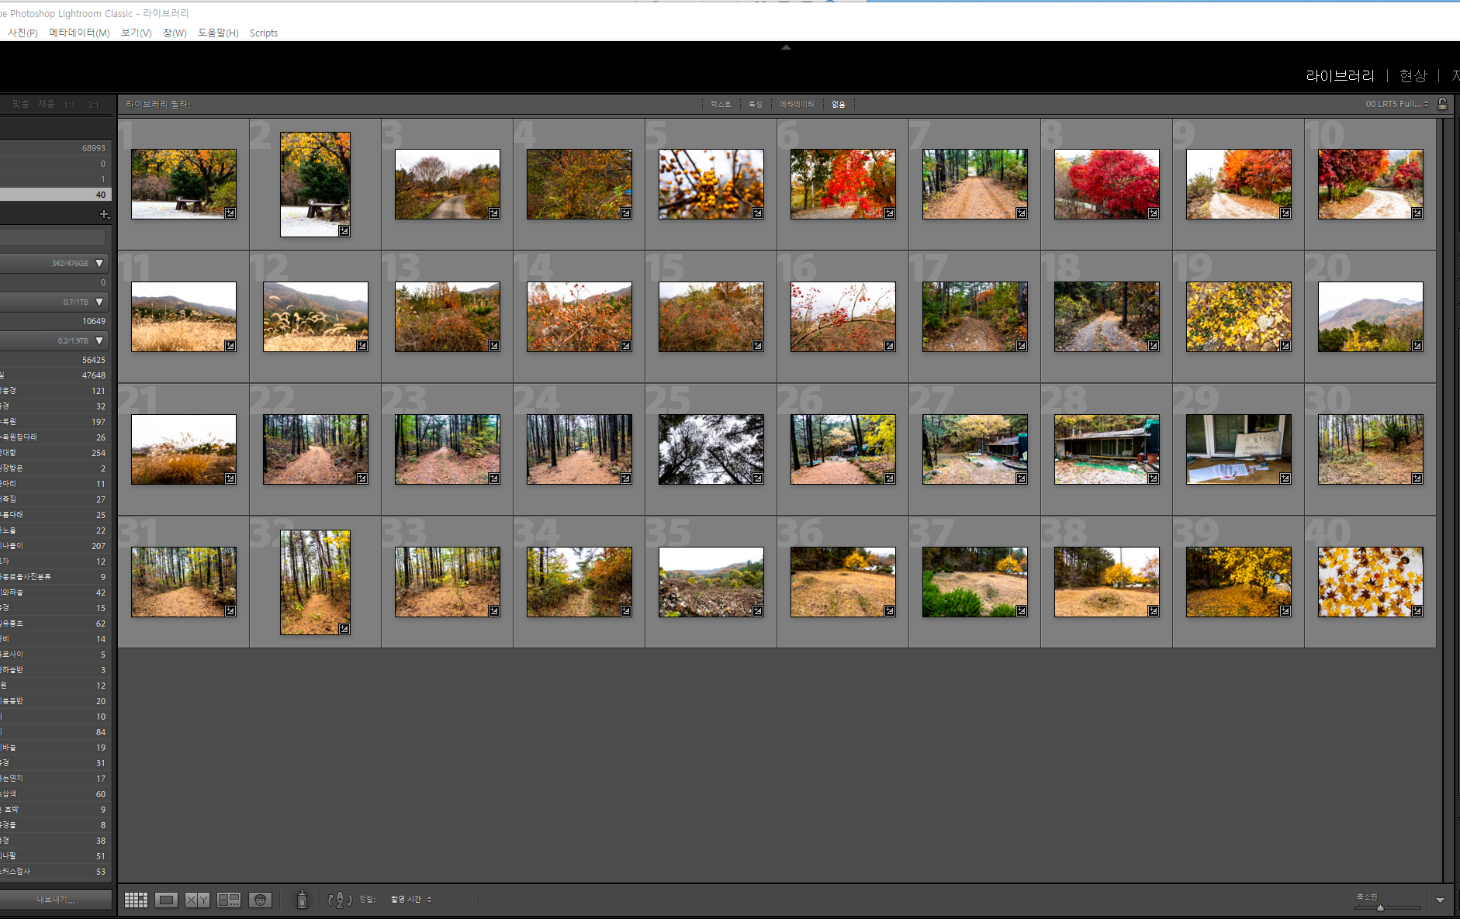
Task: Open Compare view XY icon
Action: click(x=197, y=900)
